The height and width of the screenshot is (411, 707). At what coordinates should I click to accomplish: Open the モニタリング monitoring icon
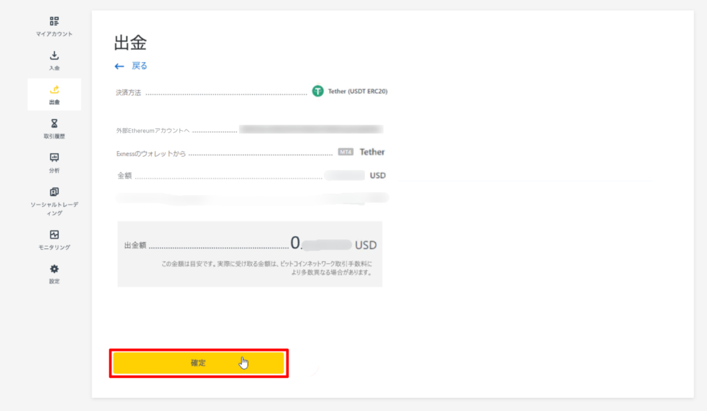(x=54, y=234)
